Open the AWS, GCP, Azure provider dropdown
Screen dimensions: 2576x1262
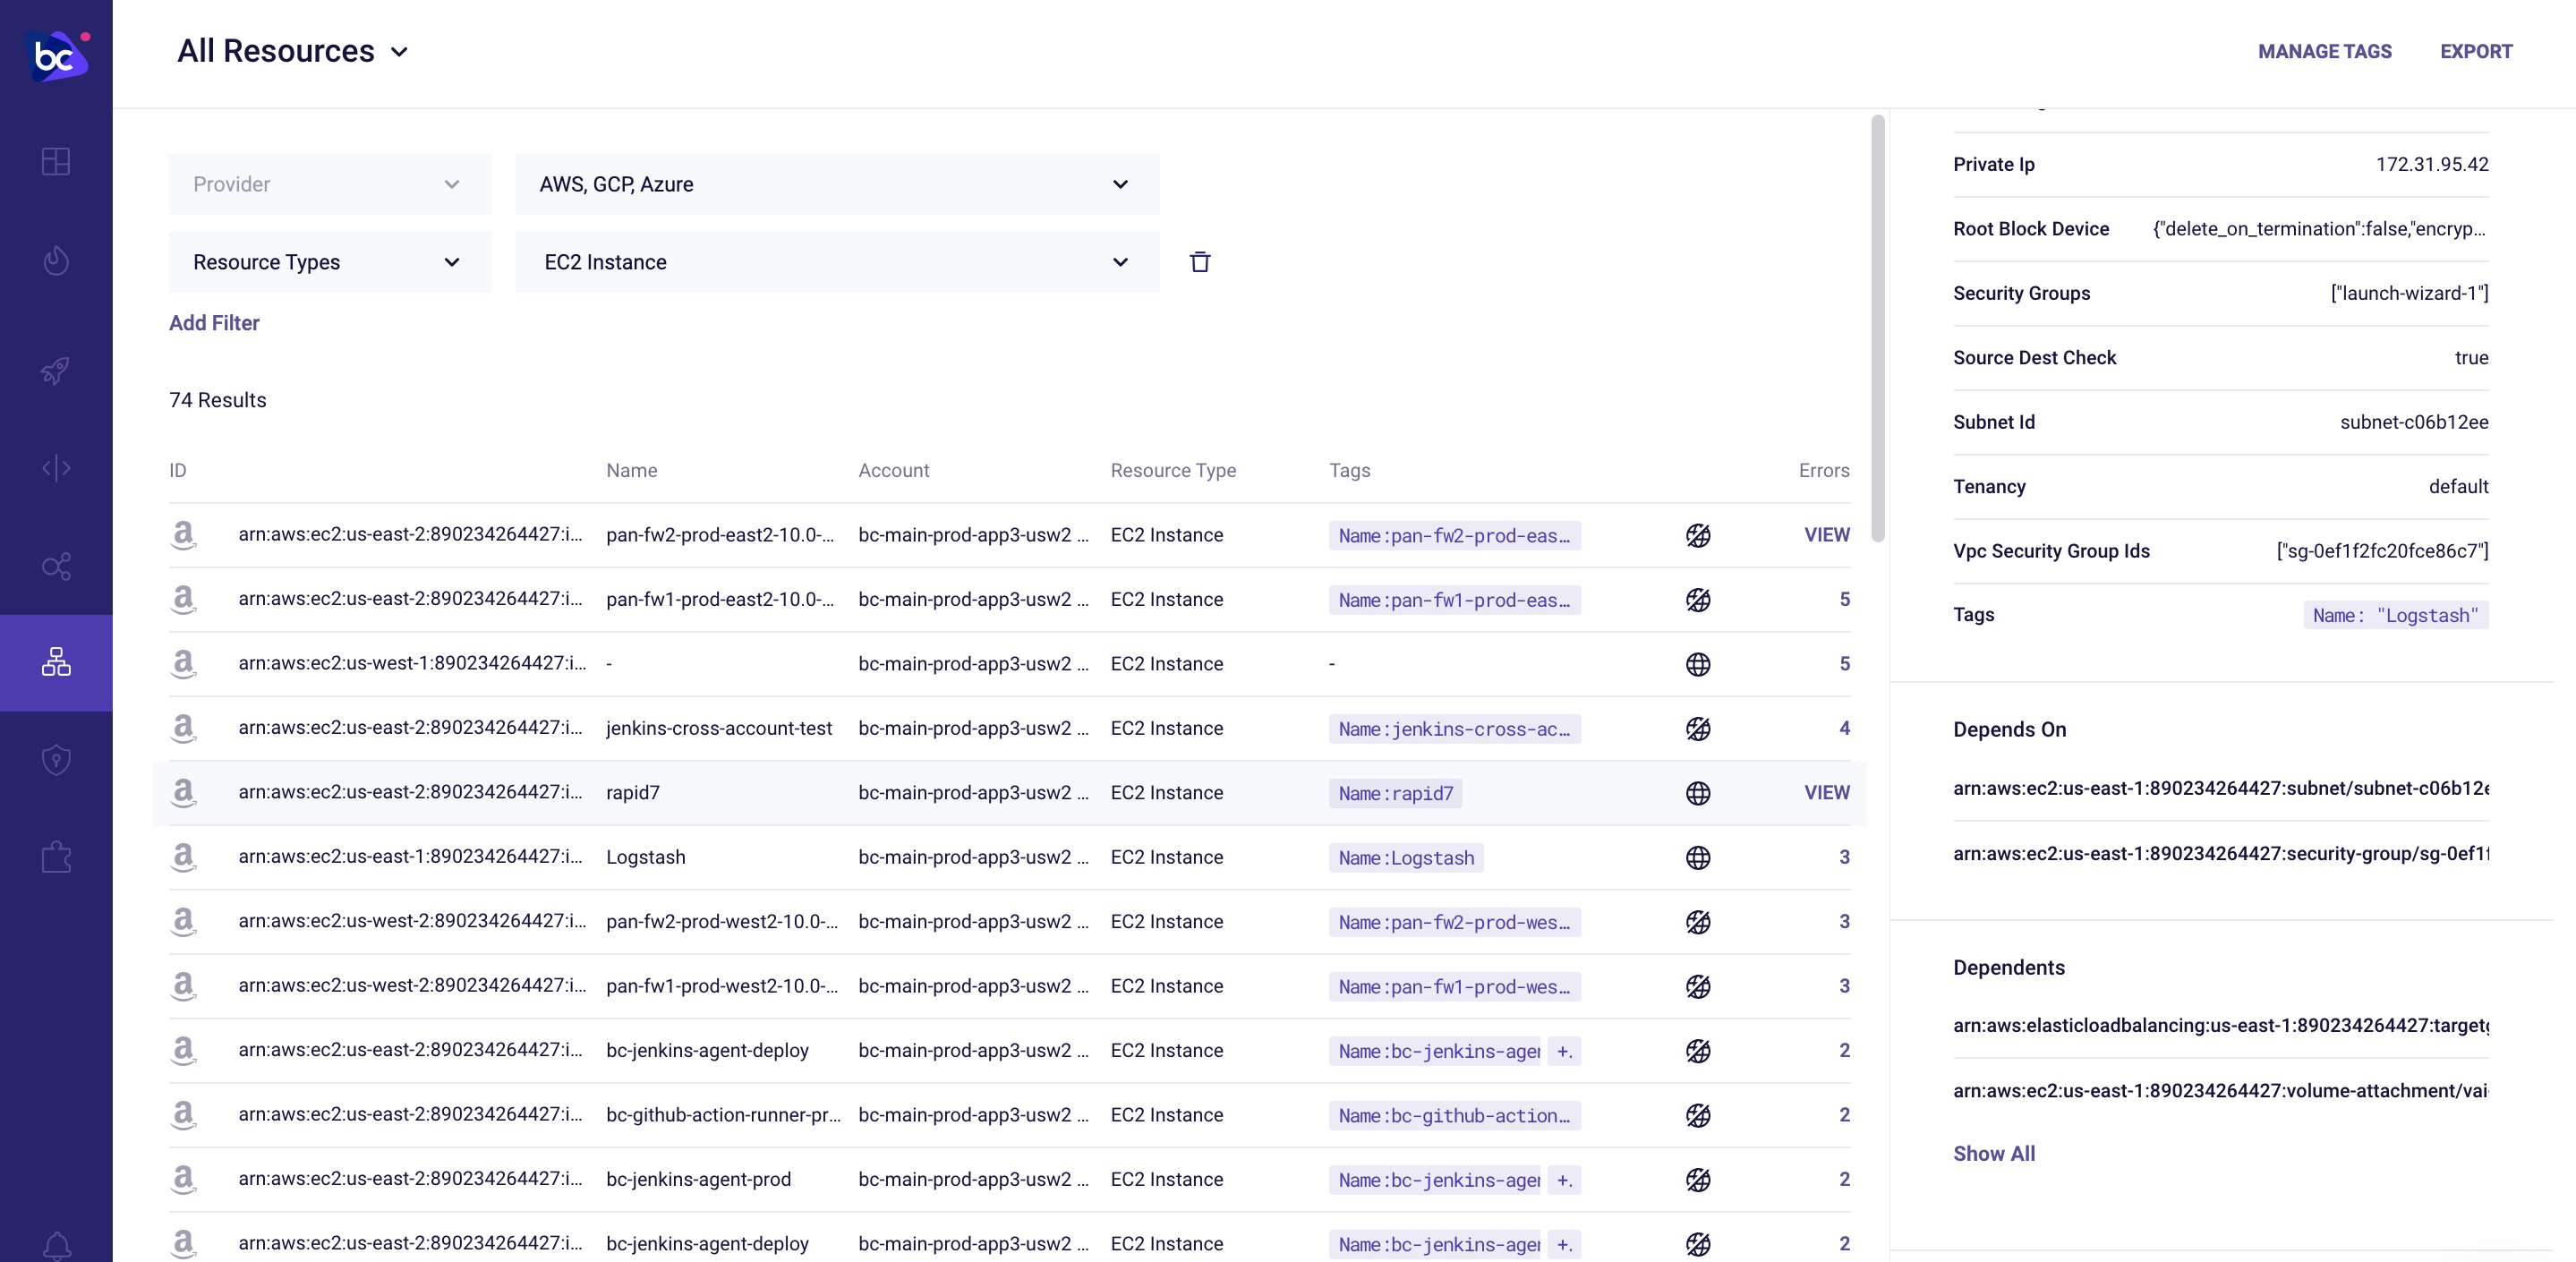click(x=836, y=184)
